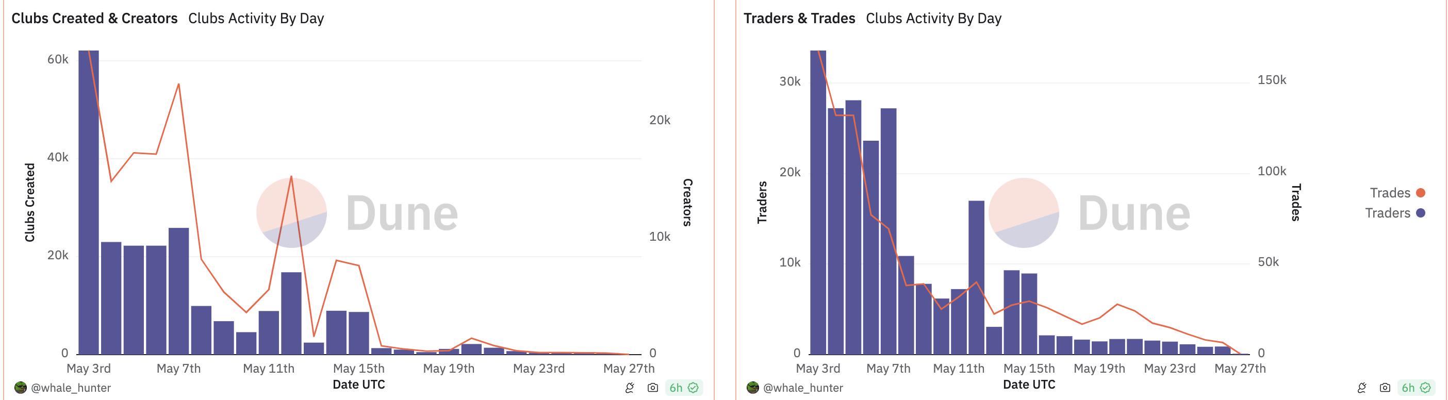The height and width of the screenshot is (400, 1448).
Task: Click the plug icon under Traders & Trades chart
Action: [x=1362, y=388]
